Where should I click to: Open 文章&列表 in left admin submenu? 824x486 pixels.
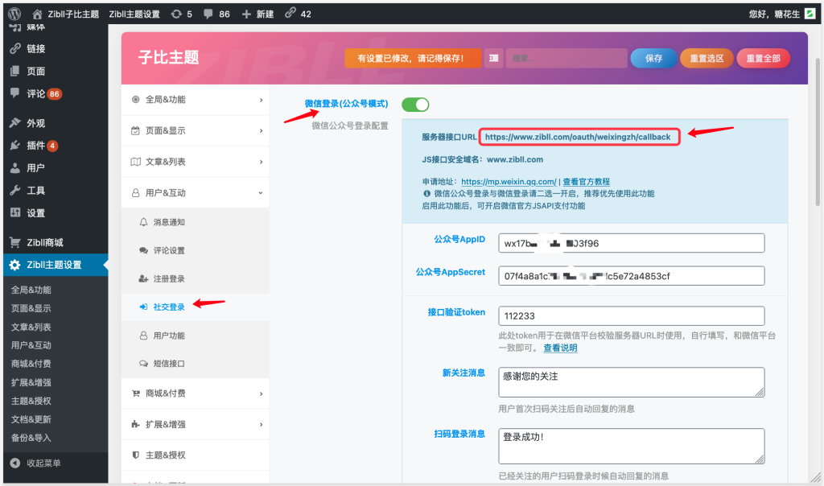tap(31, 327)
